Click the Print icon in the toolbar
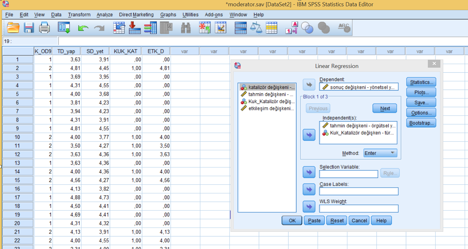The width and height of the screenshot is (468, 249). click(x=45, y=28)
